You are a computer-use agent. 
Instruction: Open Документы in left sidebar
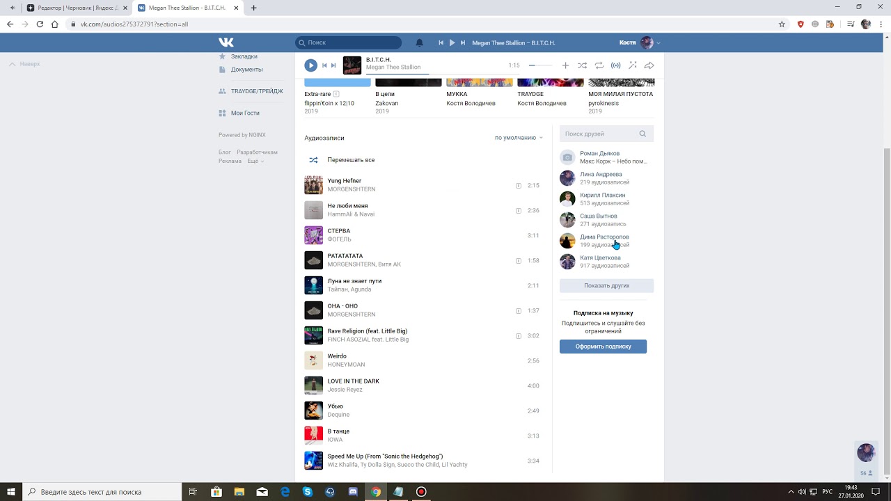click(x=246, y=70)
